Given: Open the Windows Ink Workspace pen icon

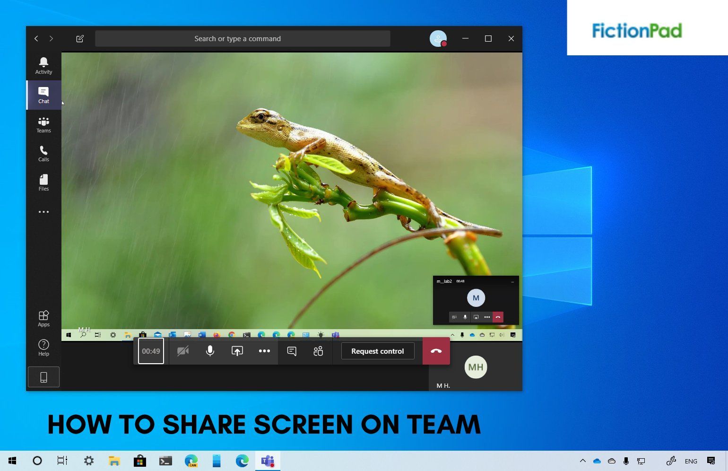Looking at the screenshot, I should click(x=671, y=461).
